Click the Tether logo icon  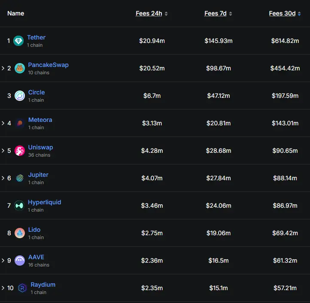[18, 41]
